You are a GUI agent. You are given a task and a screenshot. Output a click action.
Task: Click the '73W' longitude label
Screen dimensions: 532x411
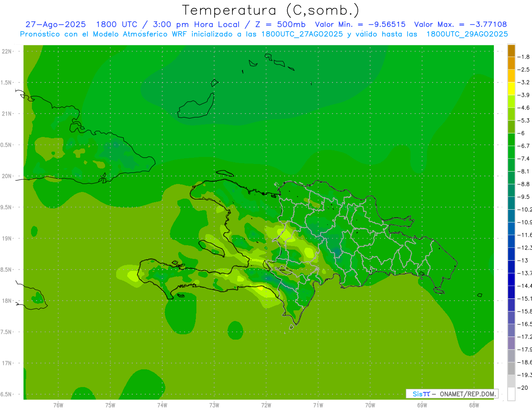tap(214, 404)
